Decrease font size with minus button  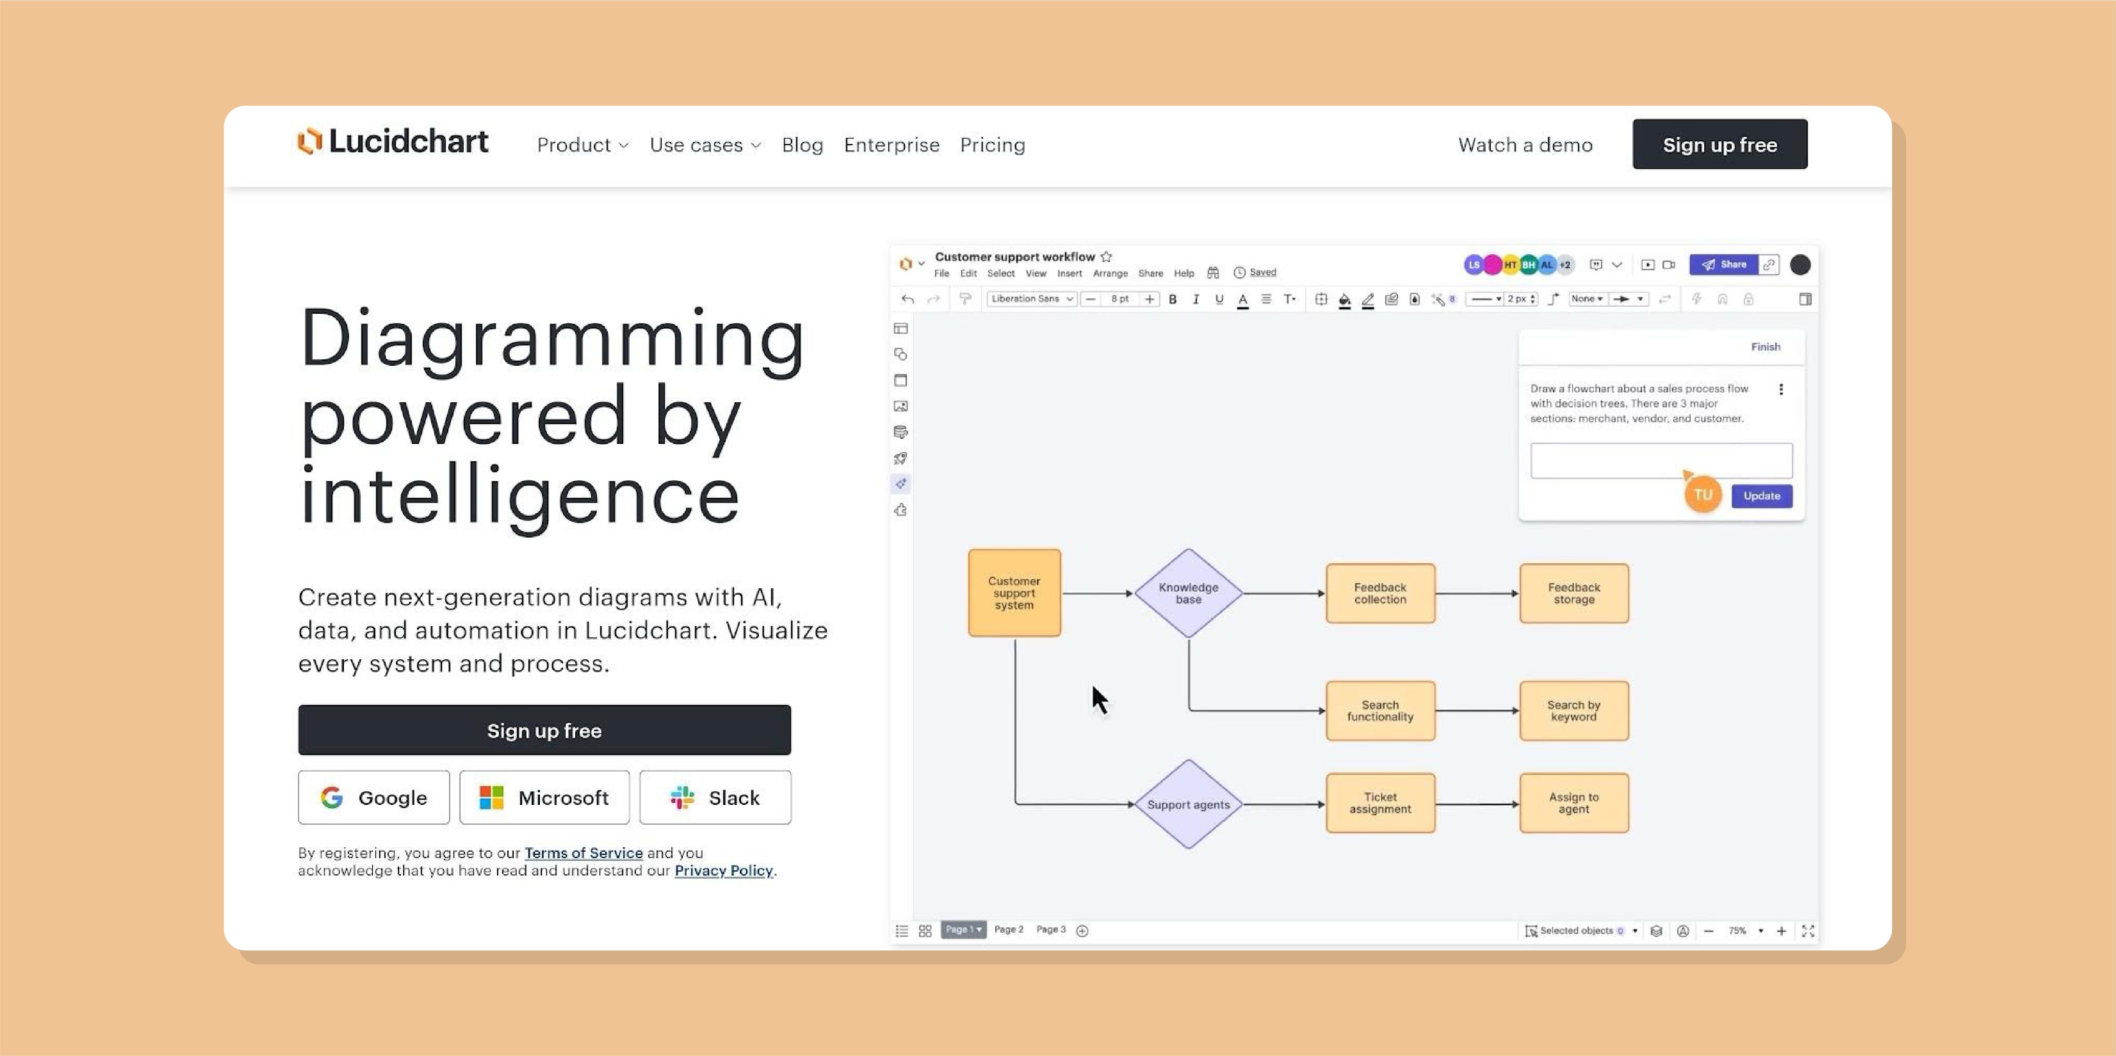tap(1091, 300)
